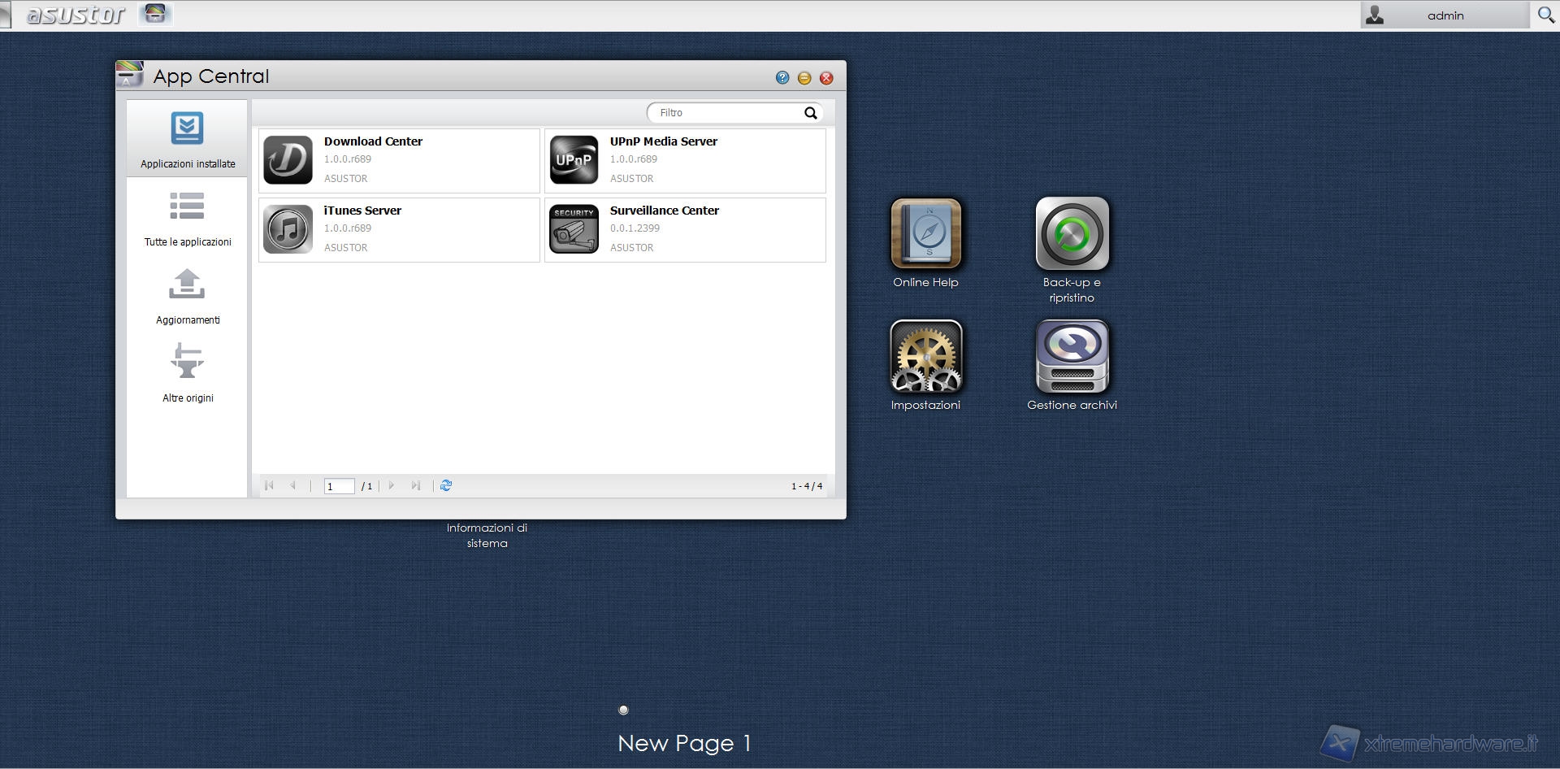
Task: Click the top-right desktop search icon
Action: tap(1545, 15)
